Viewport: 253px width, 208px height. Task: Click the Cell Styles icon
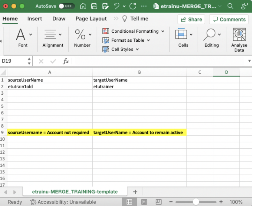[106, 49]
